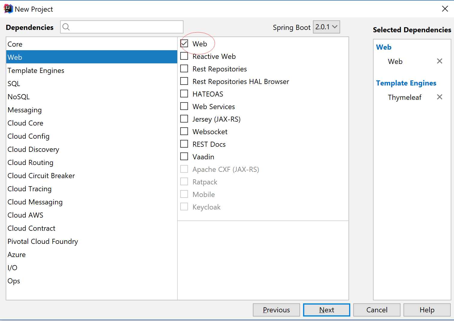The height and width of the screenshot is (321, 454).
Task: Select the Template Engines category
Action: point(91,70)
